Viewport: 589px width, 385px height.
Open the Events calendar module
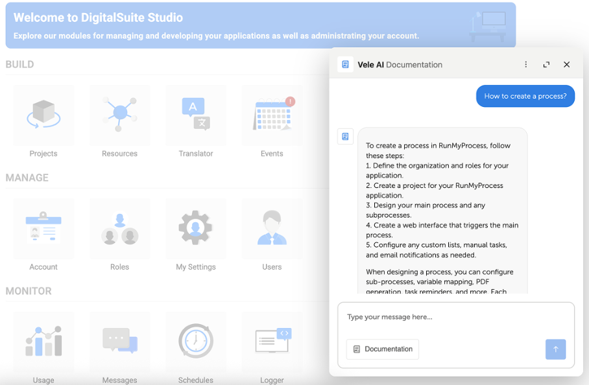point(272,115)
